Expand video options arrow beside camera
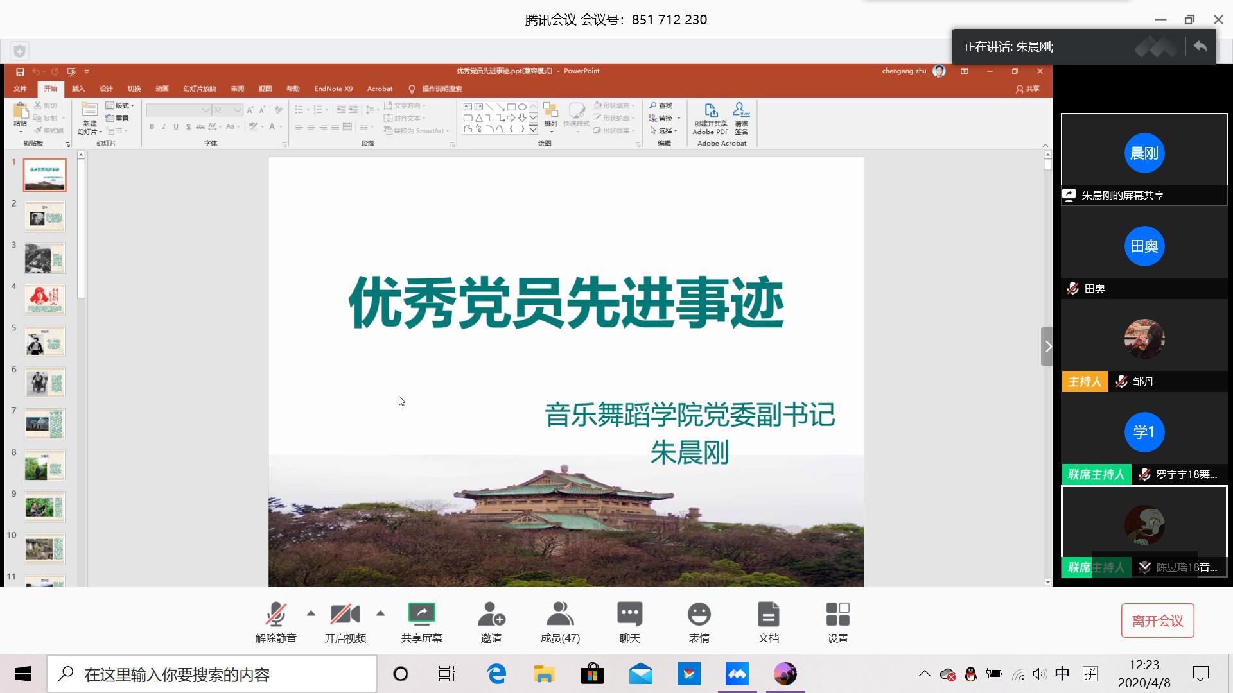1233x693 pixels. point(380,613)
